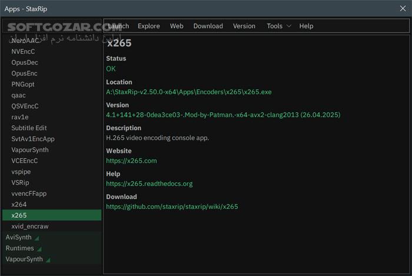The width and height of the screenshot is (412, 276).
Task: Expand the VapourSynth category group
Action: [24, 259]
